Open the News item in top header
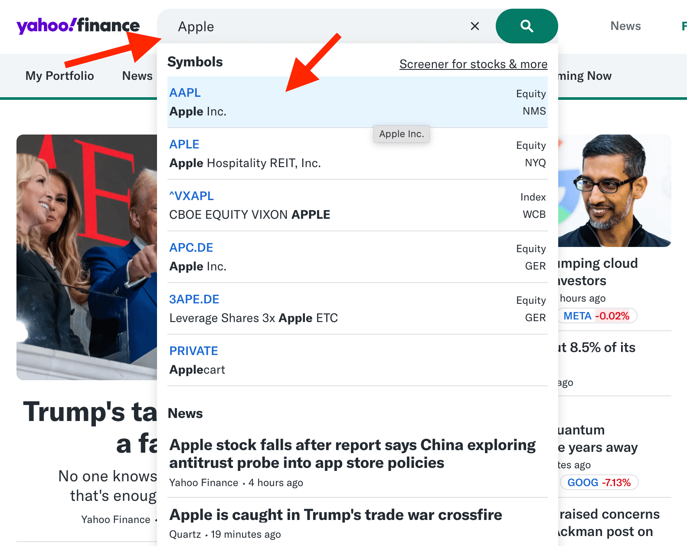Image resolution: width=687 pixels, height=546 pixels. coord(625,26)
